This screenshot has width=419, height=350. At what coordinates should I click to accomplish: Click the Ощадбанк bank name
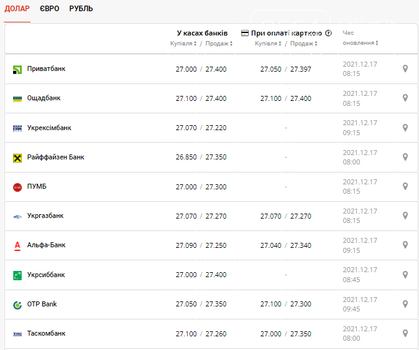44,98
